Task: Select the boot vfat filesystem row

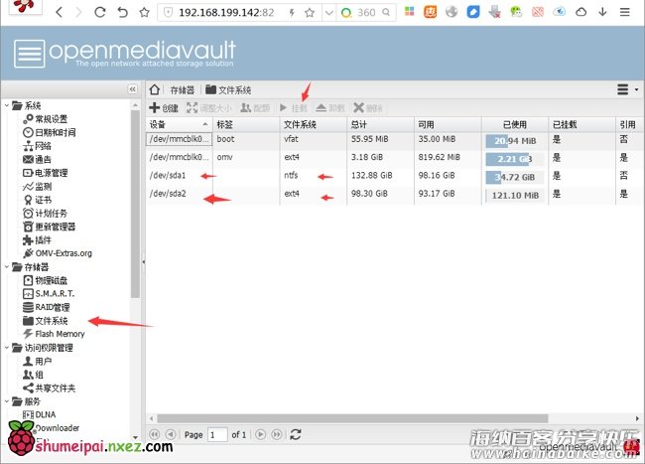Action: 395,139
